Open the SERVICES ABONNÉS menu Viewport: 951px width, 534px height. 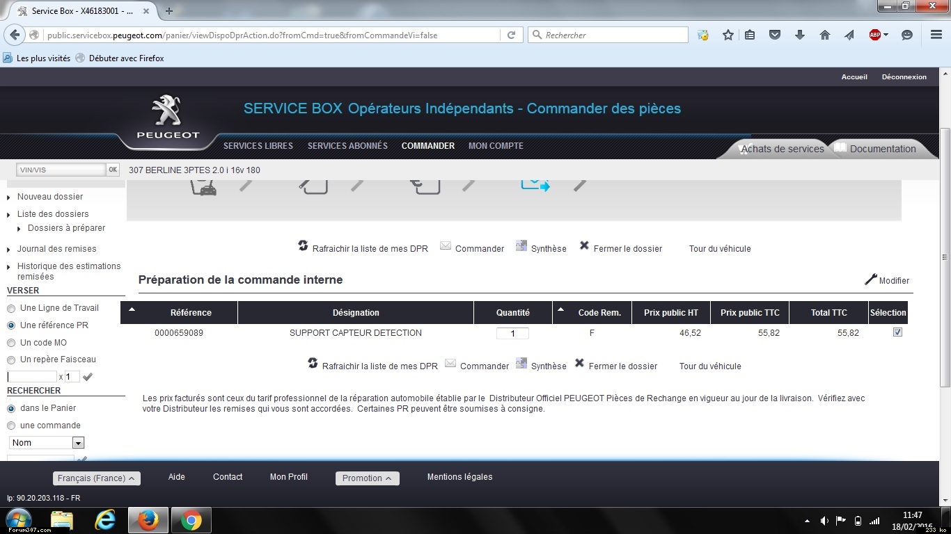[347, 146]
